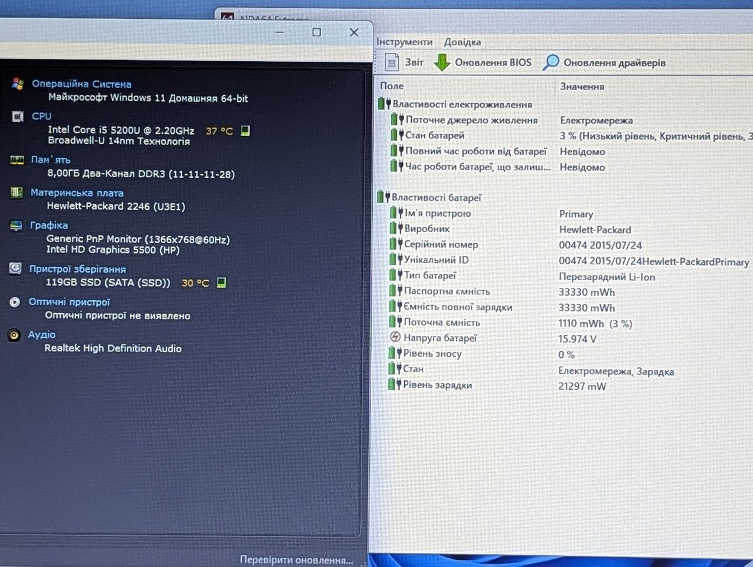The image size is (753, 567).
Task: Open the CPU section link
Action: point(42,116)
